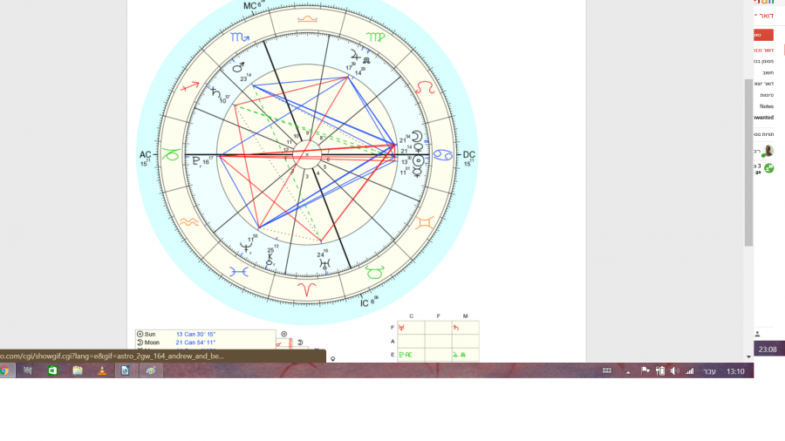Click the Pluto AC cell in element grid

(x=411, y=355)
